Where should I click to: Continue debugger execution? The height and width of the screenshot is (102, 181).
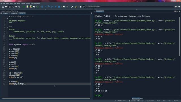pyautogui.click(x=56, y=7)
